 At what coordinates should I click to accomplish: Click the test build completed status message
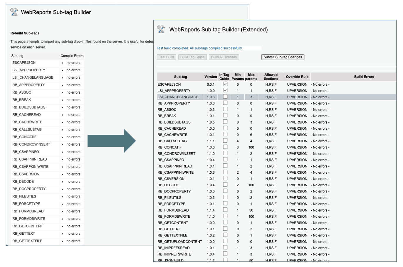click(199, 48)
